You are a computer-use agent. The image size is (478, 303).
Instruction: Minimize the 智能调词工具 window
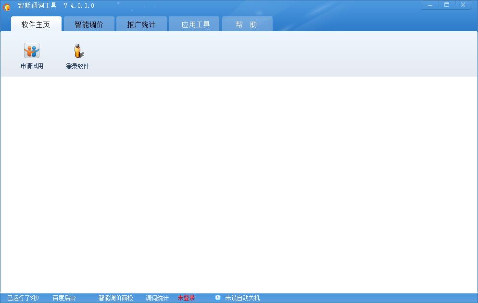429,4
